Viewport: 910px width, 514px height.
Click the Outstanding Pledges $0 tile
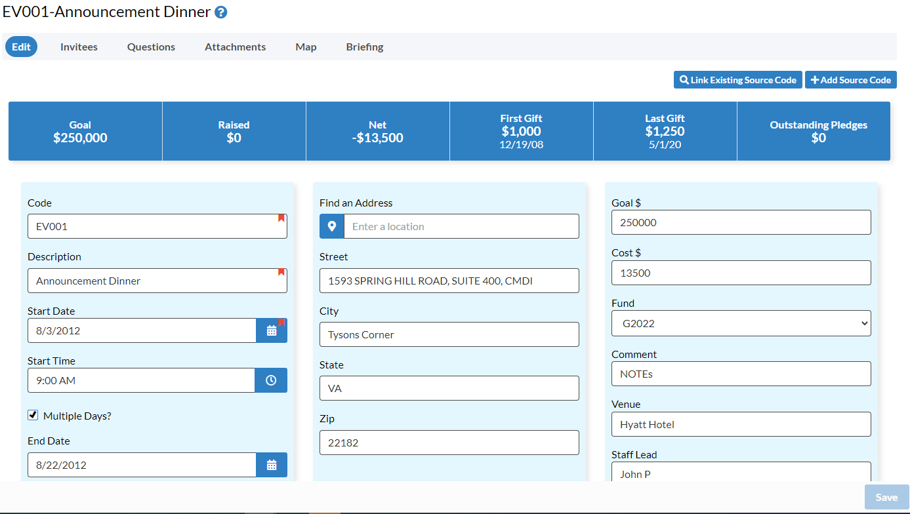coord(814,131)
